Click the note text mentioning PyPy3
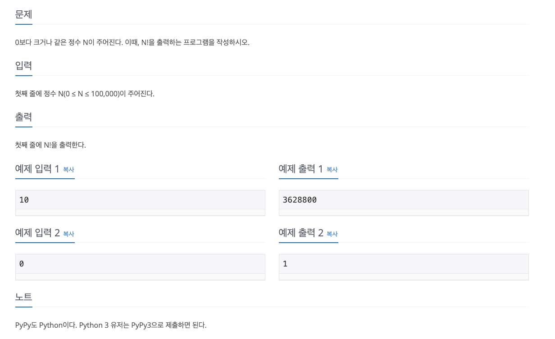Viewport: 555px width, 339px height. click(111, 325)
